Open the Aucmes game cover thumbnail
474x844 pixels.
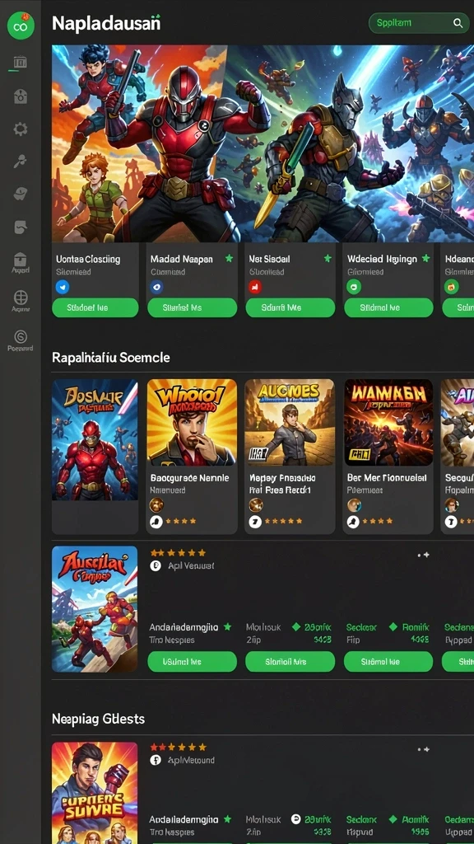[x=290, y=423]
